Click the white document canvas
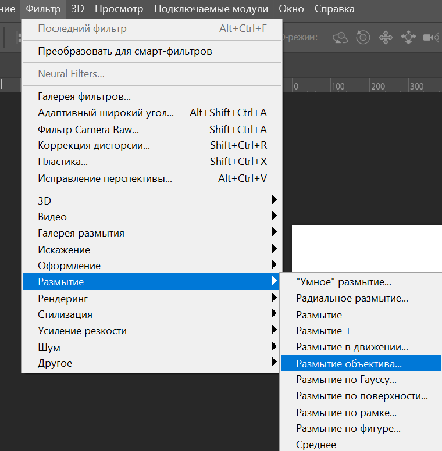The width and height of the screenshot is (442, 451). [367, 248]
